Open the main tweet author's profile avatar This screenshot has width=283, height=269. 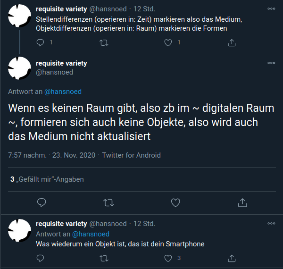(19, 68)
